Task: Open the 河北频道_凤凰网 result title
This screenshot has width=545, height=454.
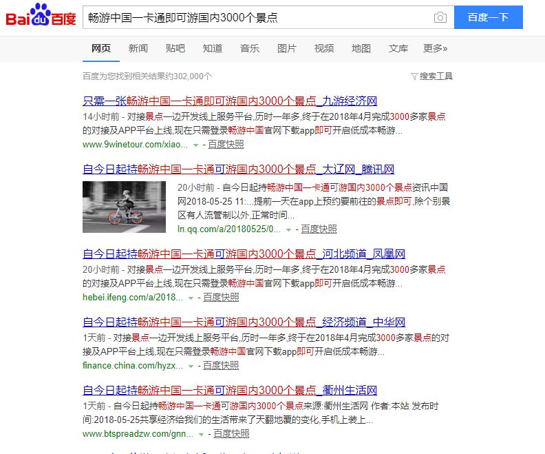Action: (x=244, y=254)
